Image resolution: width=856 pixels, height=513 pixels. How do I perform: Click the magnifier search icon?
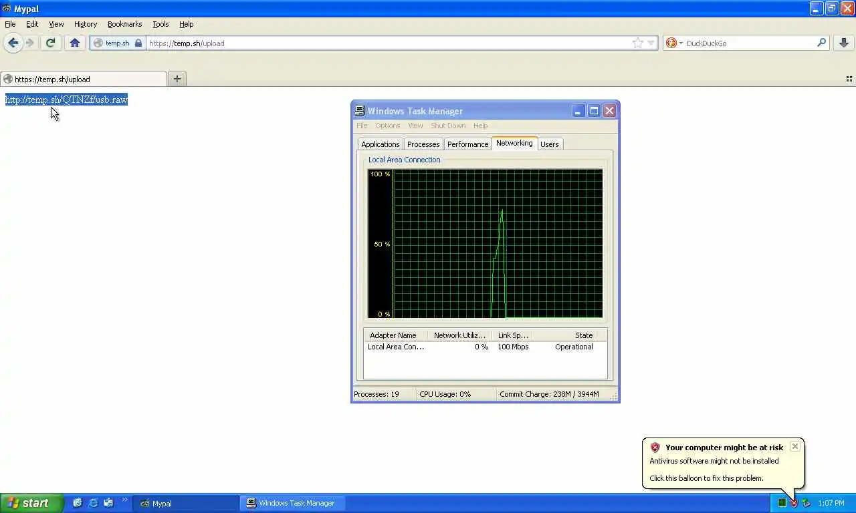click(822, 43)
